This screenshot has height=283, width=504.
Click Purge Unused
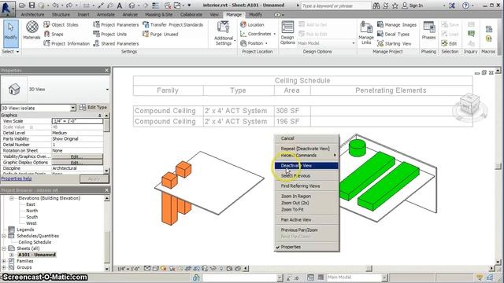pyautogui.click(x=160, y=34)
